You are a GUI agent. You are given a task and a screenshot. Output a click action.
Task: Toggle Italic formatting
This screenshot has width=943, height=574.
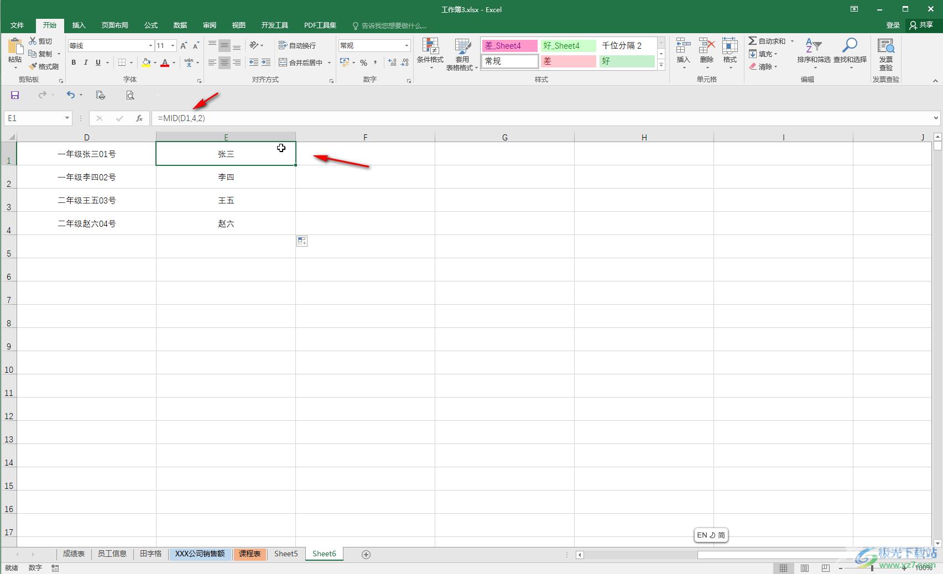(86, 62)
